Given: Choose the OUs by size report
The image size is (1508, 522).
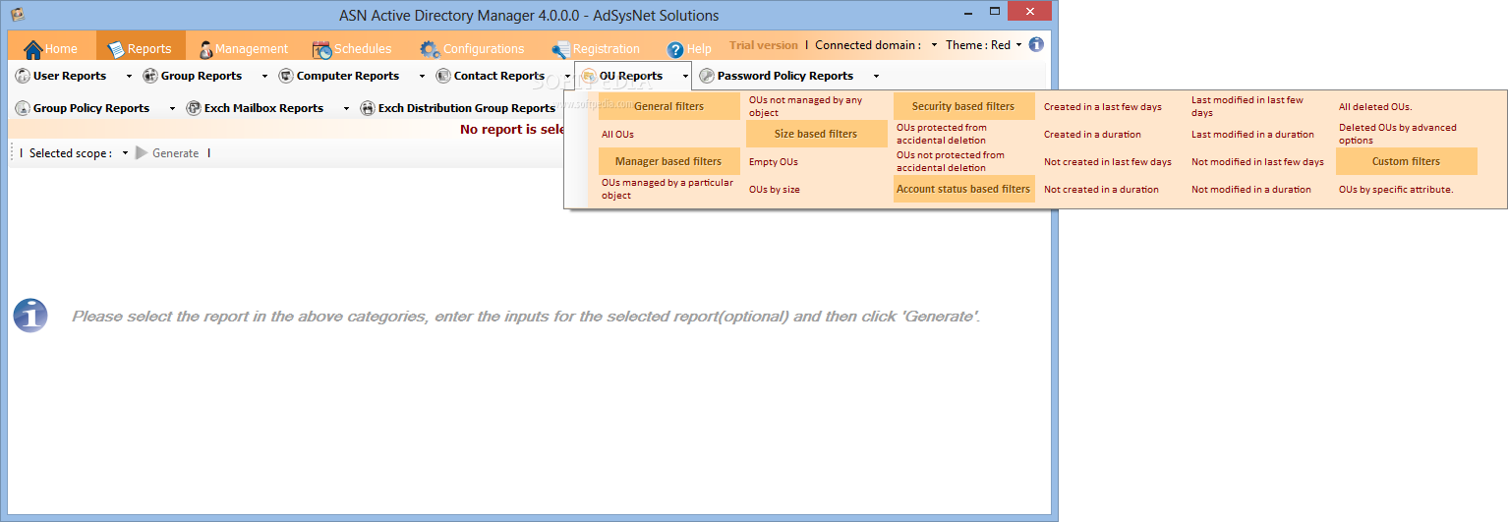Looking at the screenshot, I should click(775, 189).
